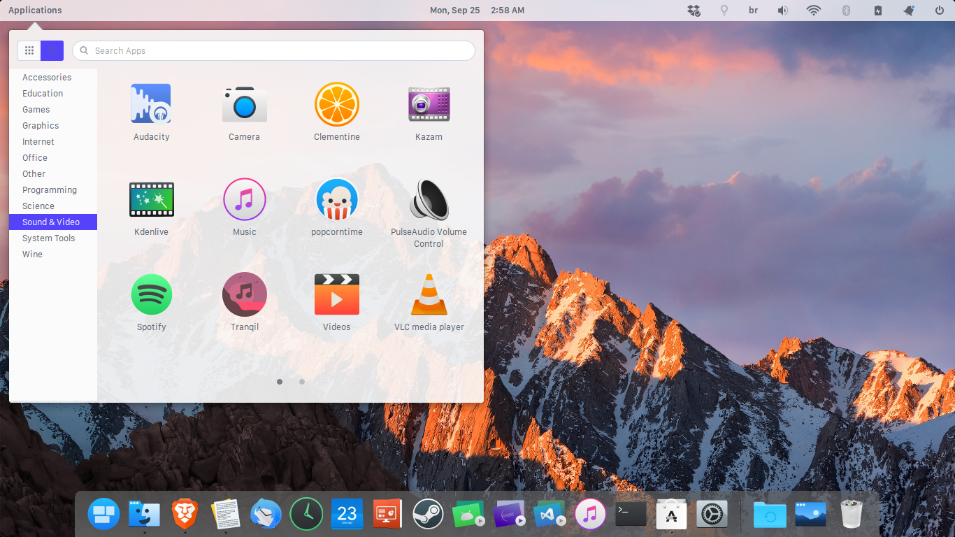This screenshot has height=537, width=955.
Task: Click the Search Apps field
Action: coord(273,50)
